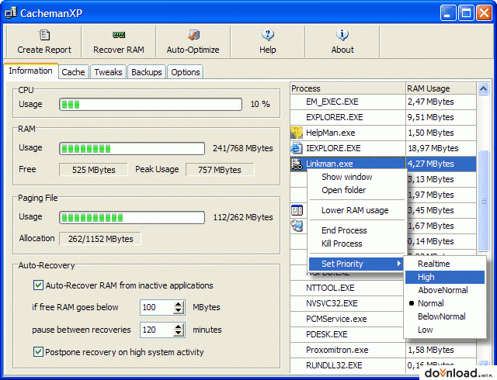Choose Show window from context menu

(x=347, y=177)
